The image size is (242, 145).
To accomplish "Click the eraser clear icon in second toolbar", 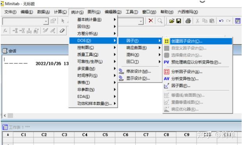I will (x=62, y=31).
